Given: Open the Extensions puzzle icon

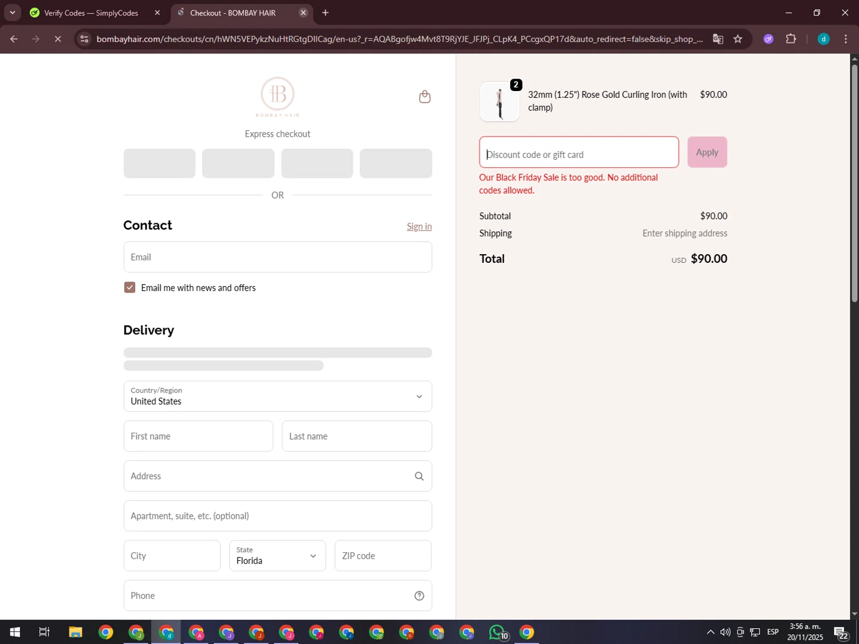Looking at the screenshot, I should [x=791, y=39].
